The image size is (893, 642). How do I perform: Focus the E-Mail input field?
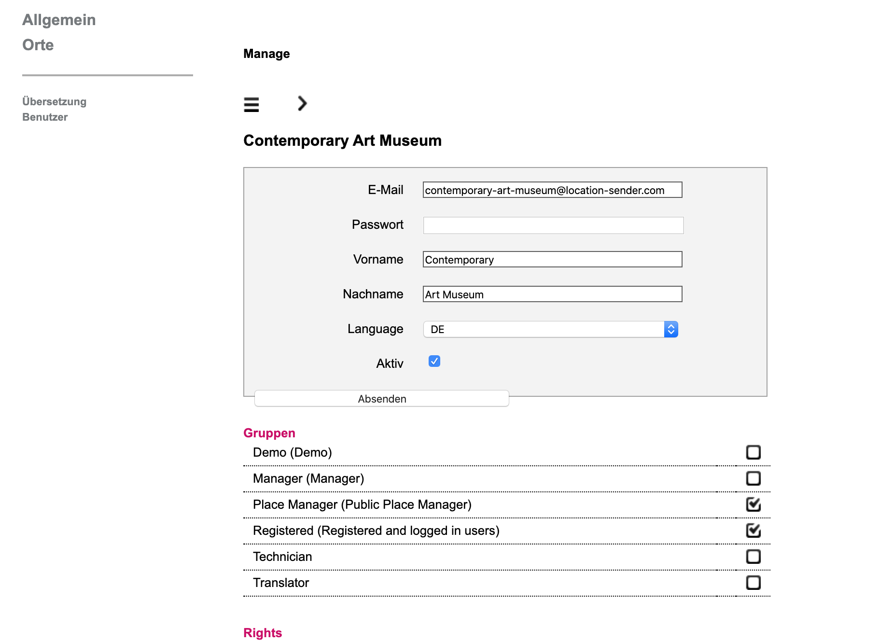click(552, 190)
